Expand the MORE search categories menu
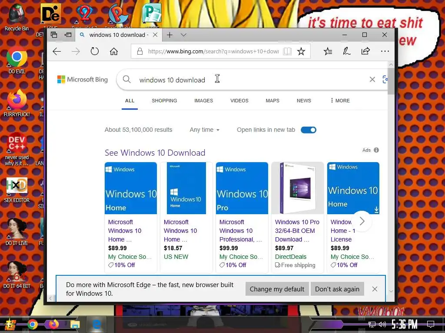The height and width of the screenshot is (333, 445). click(340, 101)
